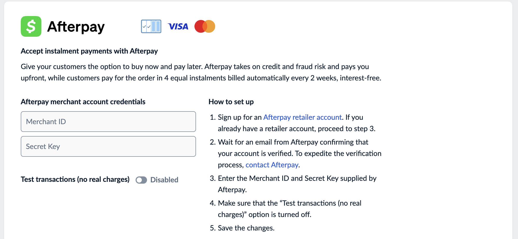The height and width of the screenshot is (239, 518).
Task: Click the Accept instalment payments with Afterpay heading
Action: pyautogui.click(x=89, y=51)
